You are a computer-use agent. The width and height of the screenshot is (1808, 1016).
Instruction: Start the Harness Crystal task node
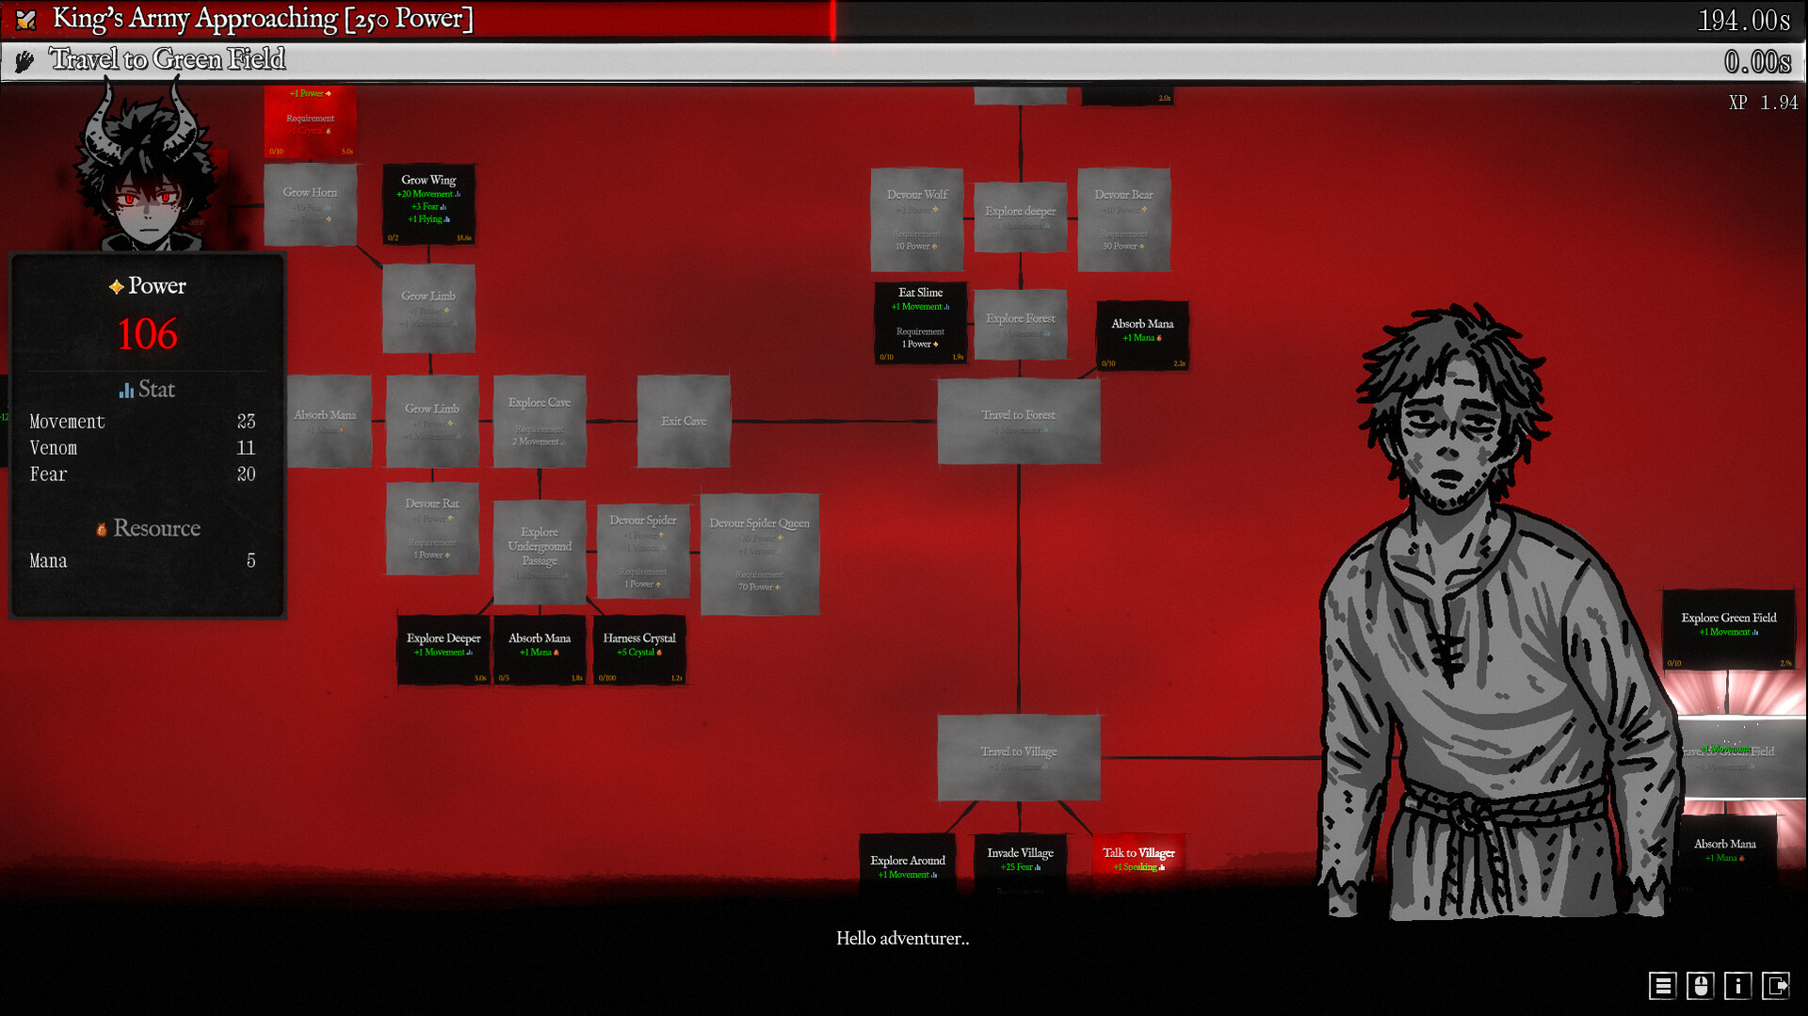(x=639, y=648)
